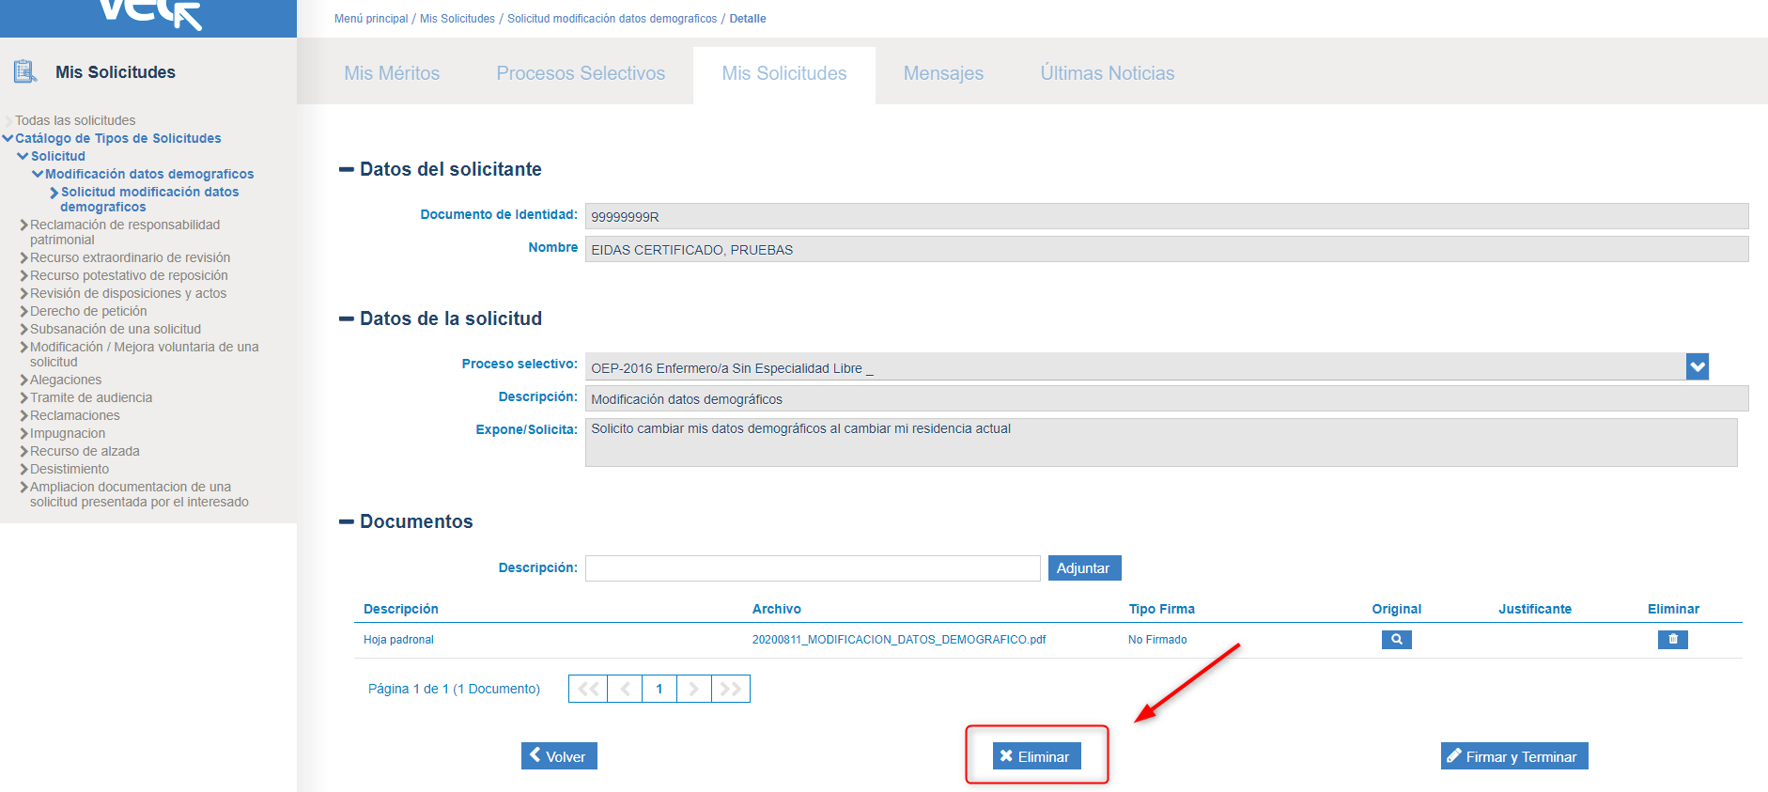Image resolution: width=1768 pixels, height=792 pixels.
Task: Click Menú principal in the breadcrumb
Action: (371, 19)
